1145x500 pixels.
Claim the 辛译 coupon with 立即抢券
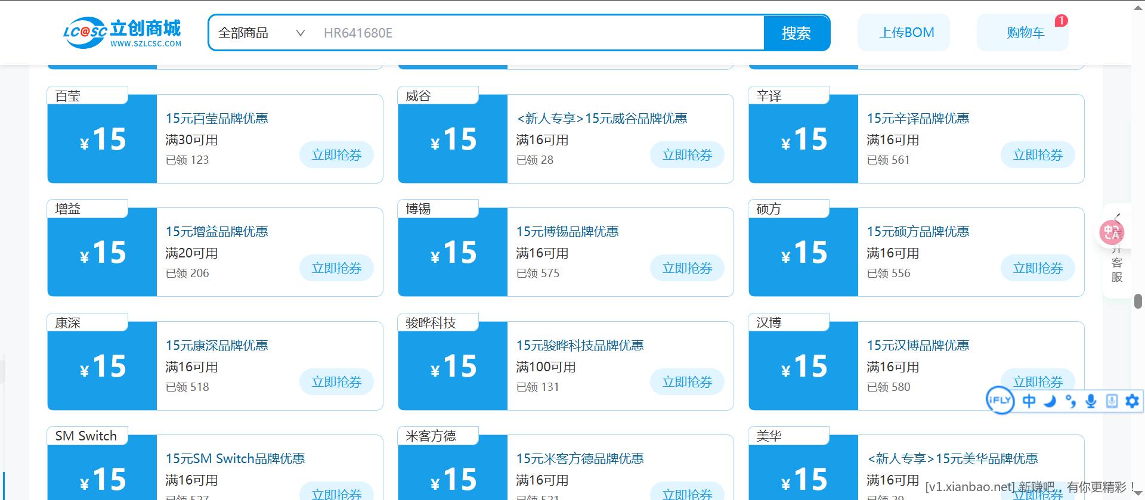coord(1038,155)
